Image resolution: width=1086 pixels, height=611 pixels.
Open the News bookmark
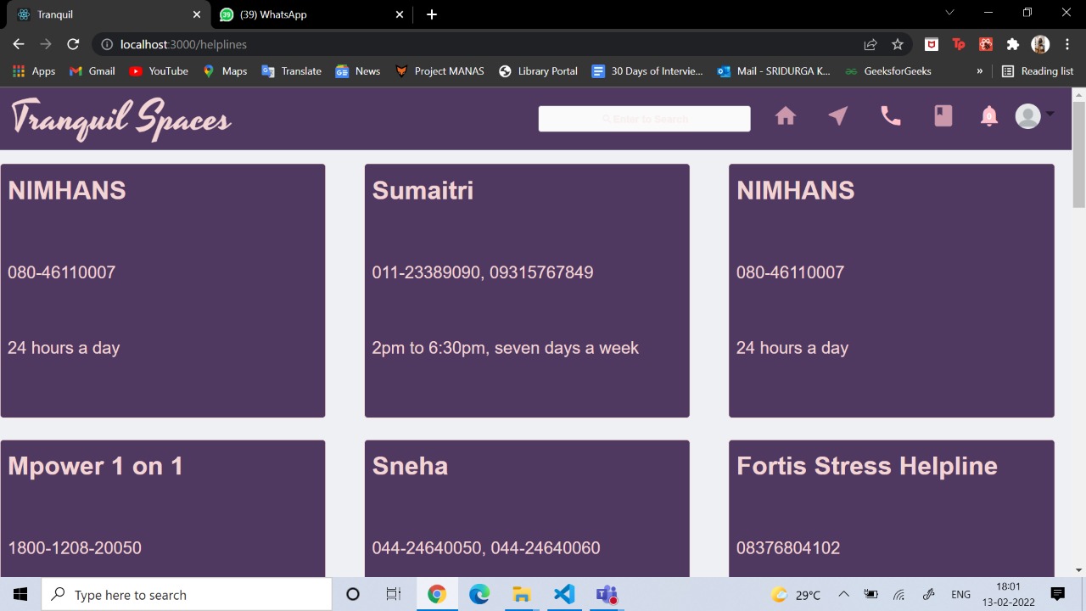coord(358,71)
